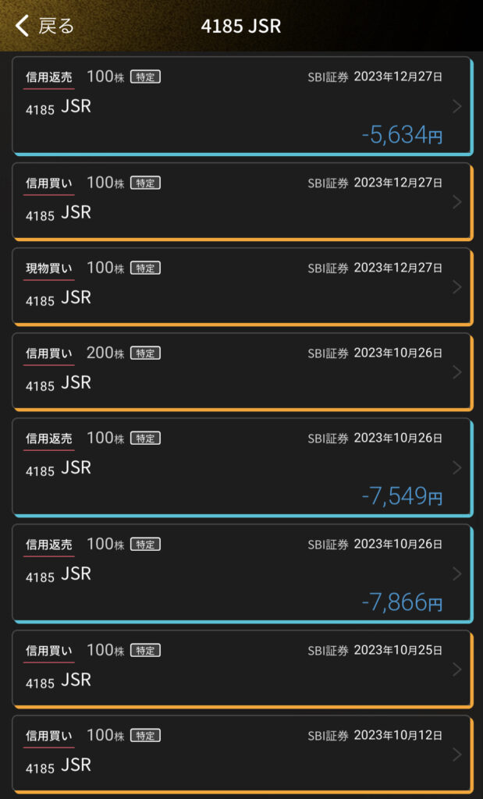Tap the back arrow icon
Image resolution: width=483 pixels, height=799 pixels.
[22, 26]
